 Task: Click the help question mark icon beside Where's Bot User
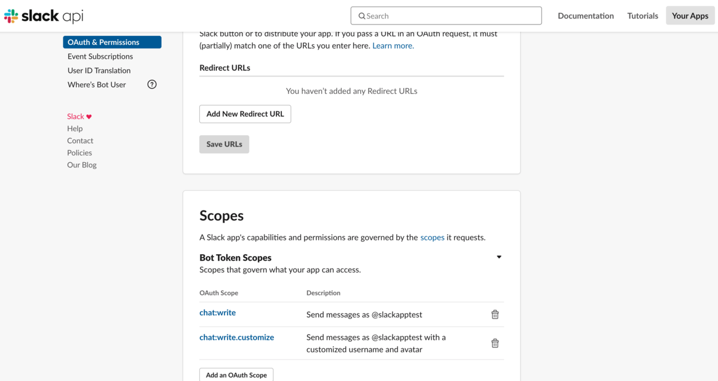coord(152,84)
